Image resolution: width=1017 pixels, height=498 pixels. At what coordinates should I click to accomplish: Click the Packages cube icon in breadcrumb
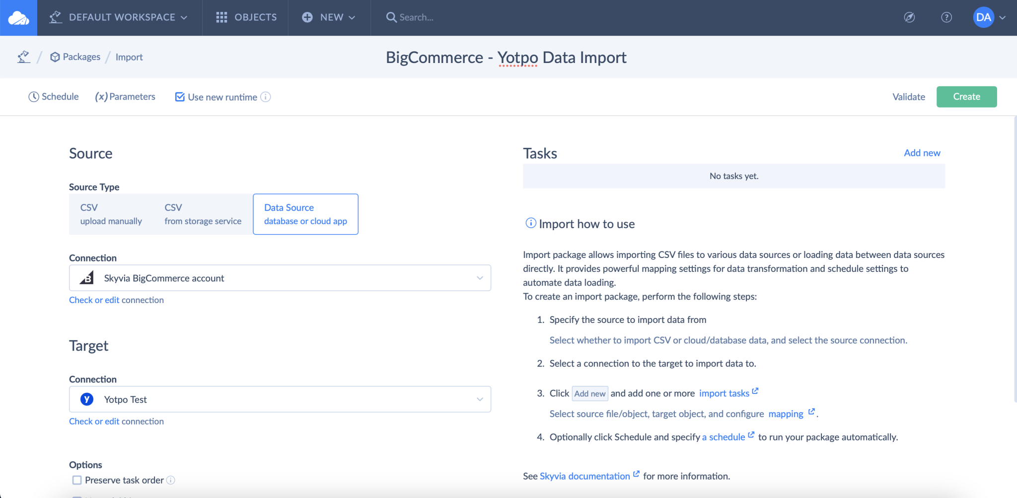[x=55, y=57]
